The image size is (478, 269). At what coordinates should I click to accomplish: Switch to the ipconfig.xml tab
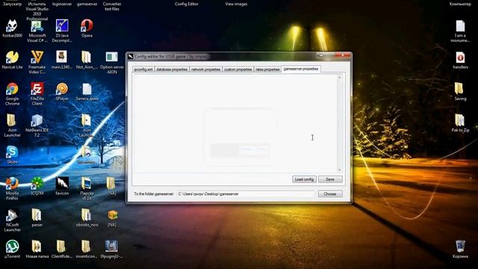pyautogui.click(x=143, y=69)
